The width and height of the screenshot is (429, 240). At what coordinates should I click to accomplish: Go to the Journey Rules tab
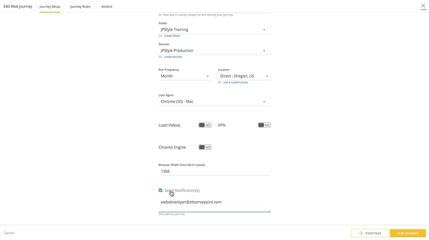point(80,6)
